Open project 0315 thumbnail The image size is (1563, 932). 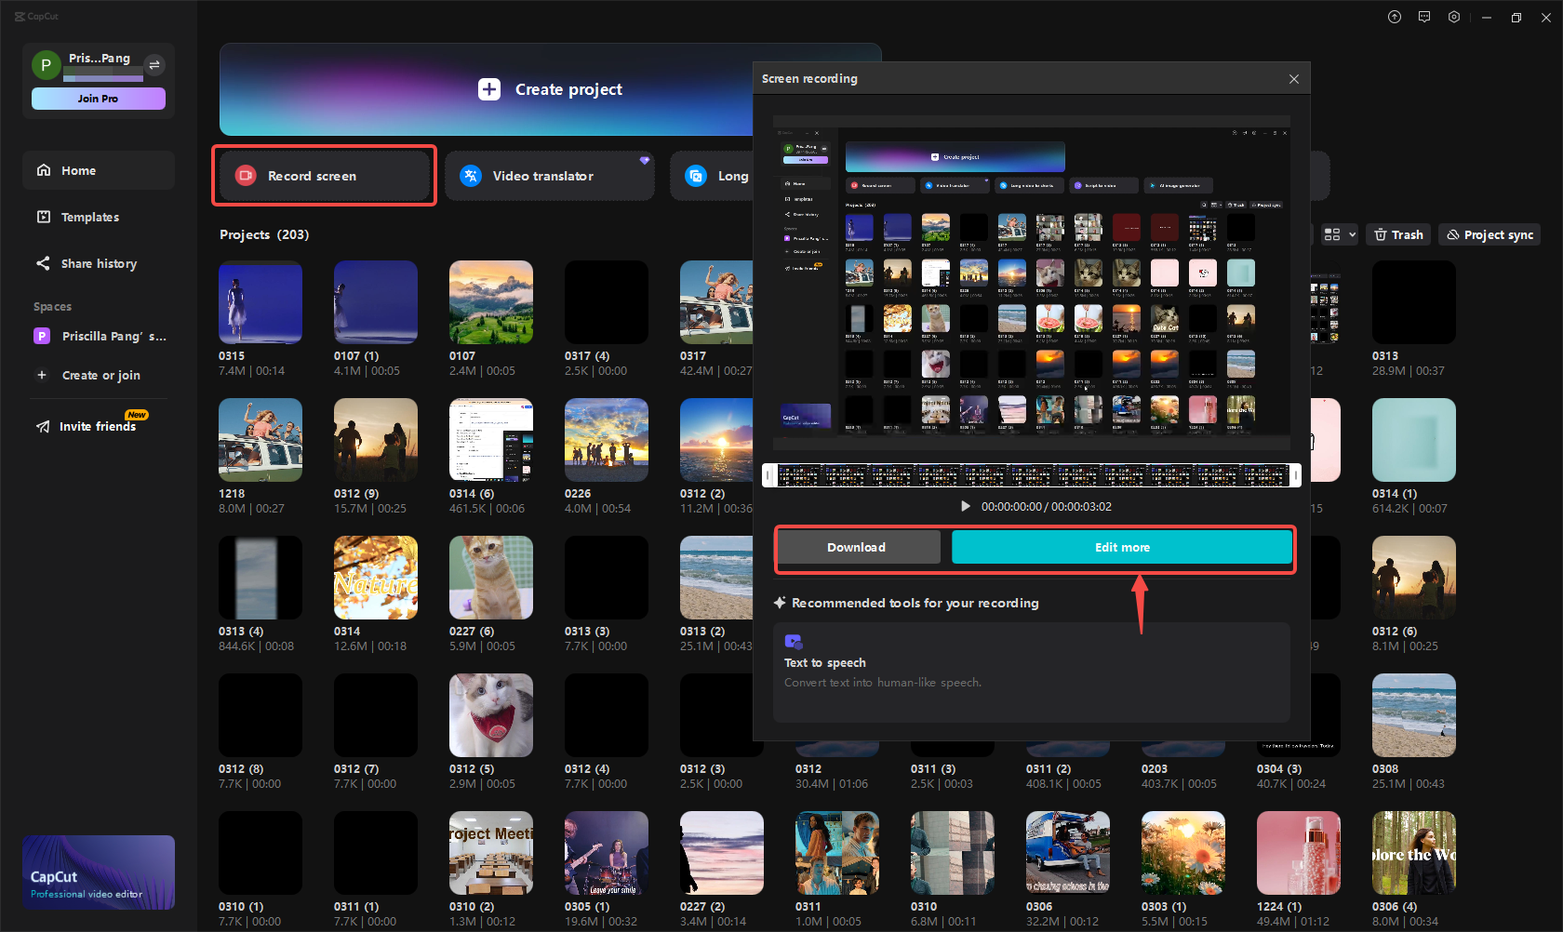[260, 302]
